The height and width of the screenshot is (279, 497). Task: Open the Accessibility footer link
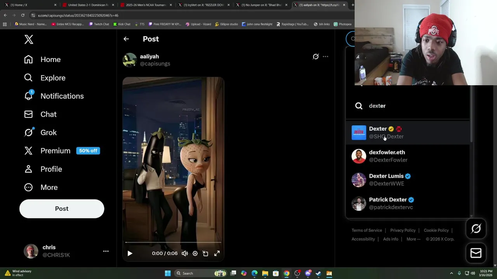pos(363,239)
